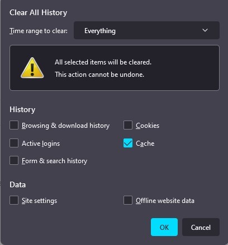Enable Browsing & download history checkbox
228x245 pixels.
click(14, 125)
